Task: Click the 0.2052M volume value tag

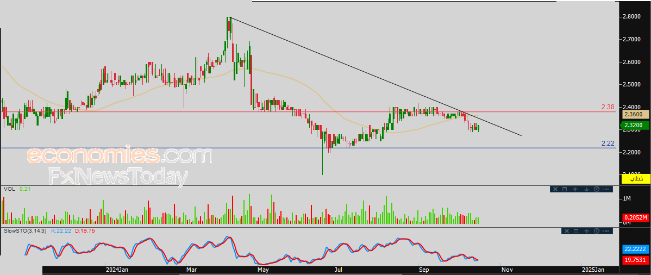Action: (x=636, y=217)
